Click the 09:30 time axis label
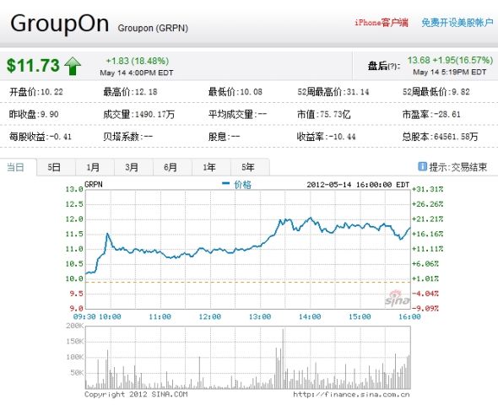498x405 pixels. coord(84,316)
